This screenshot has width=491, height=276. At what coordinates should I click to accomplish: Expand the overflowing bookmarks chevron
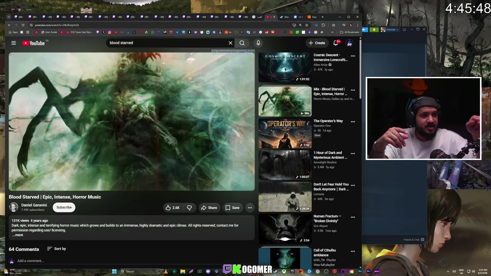332,32
